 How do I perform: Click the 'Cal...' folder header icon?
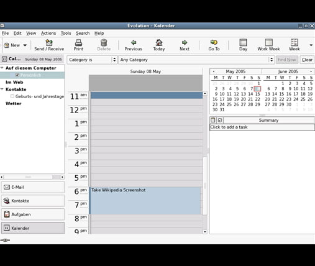click(4, 59)
